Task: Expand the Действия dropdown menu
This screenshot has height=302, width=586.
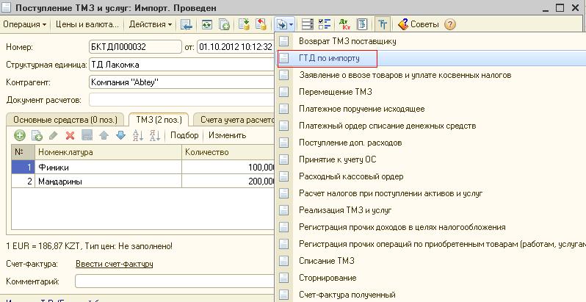Action: 150,24
